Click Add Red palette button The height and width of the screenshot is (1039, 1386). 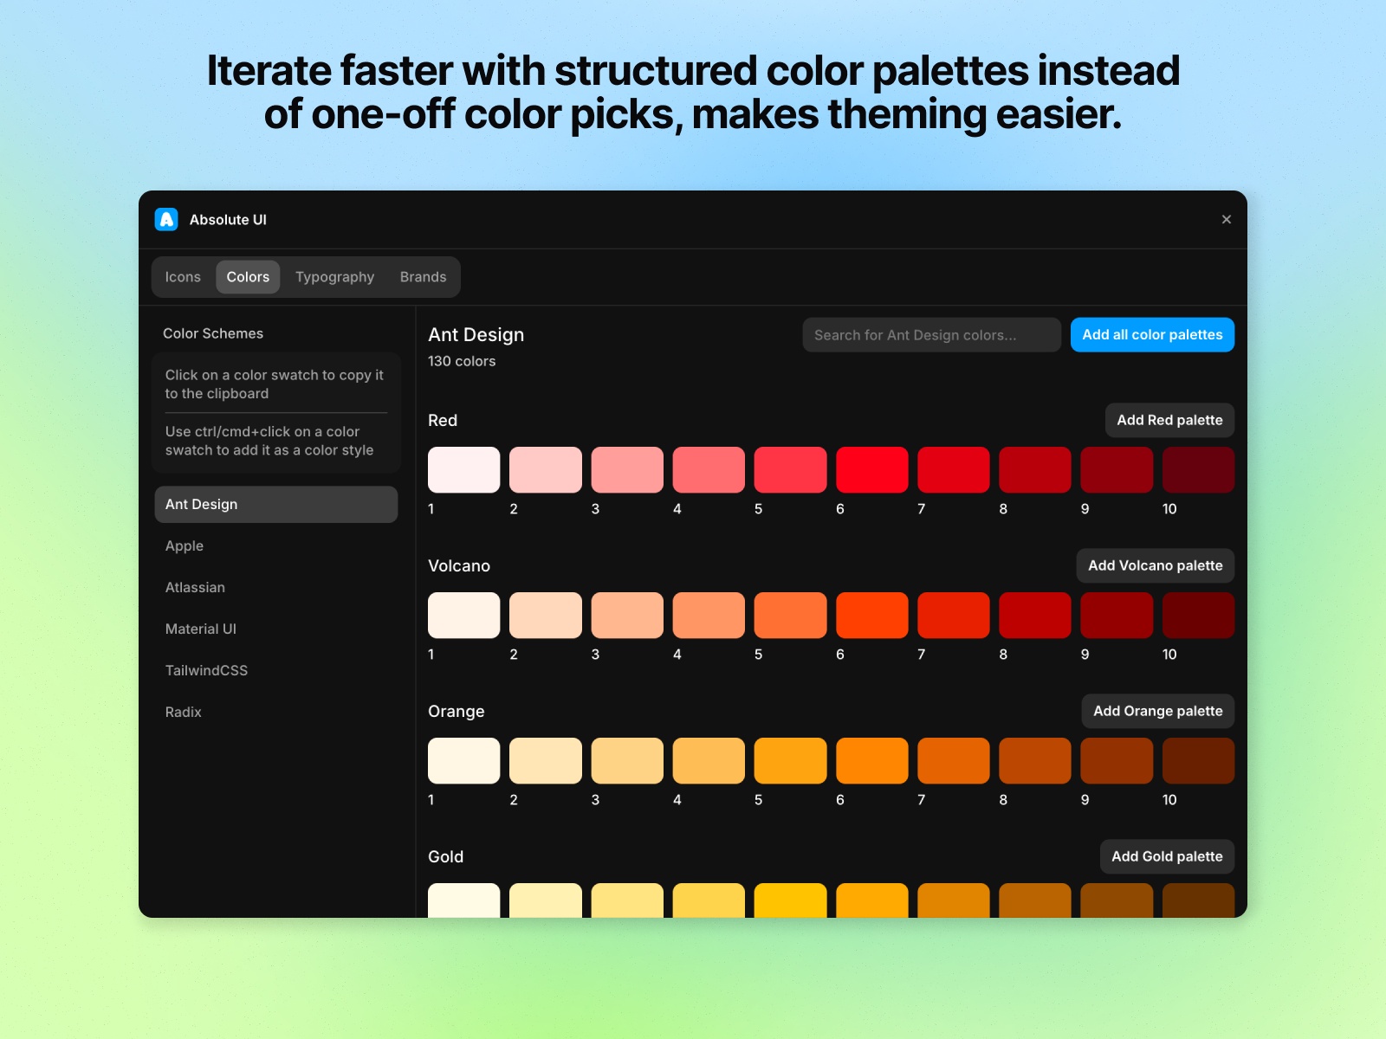(1169, 420)
